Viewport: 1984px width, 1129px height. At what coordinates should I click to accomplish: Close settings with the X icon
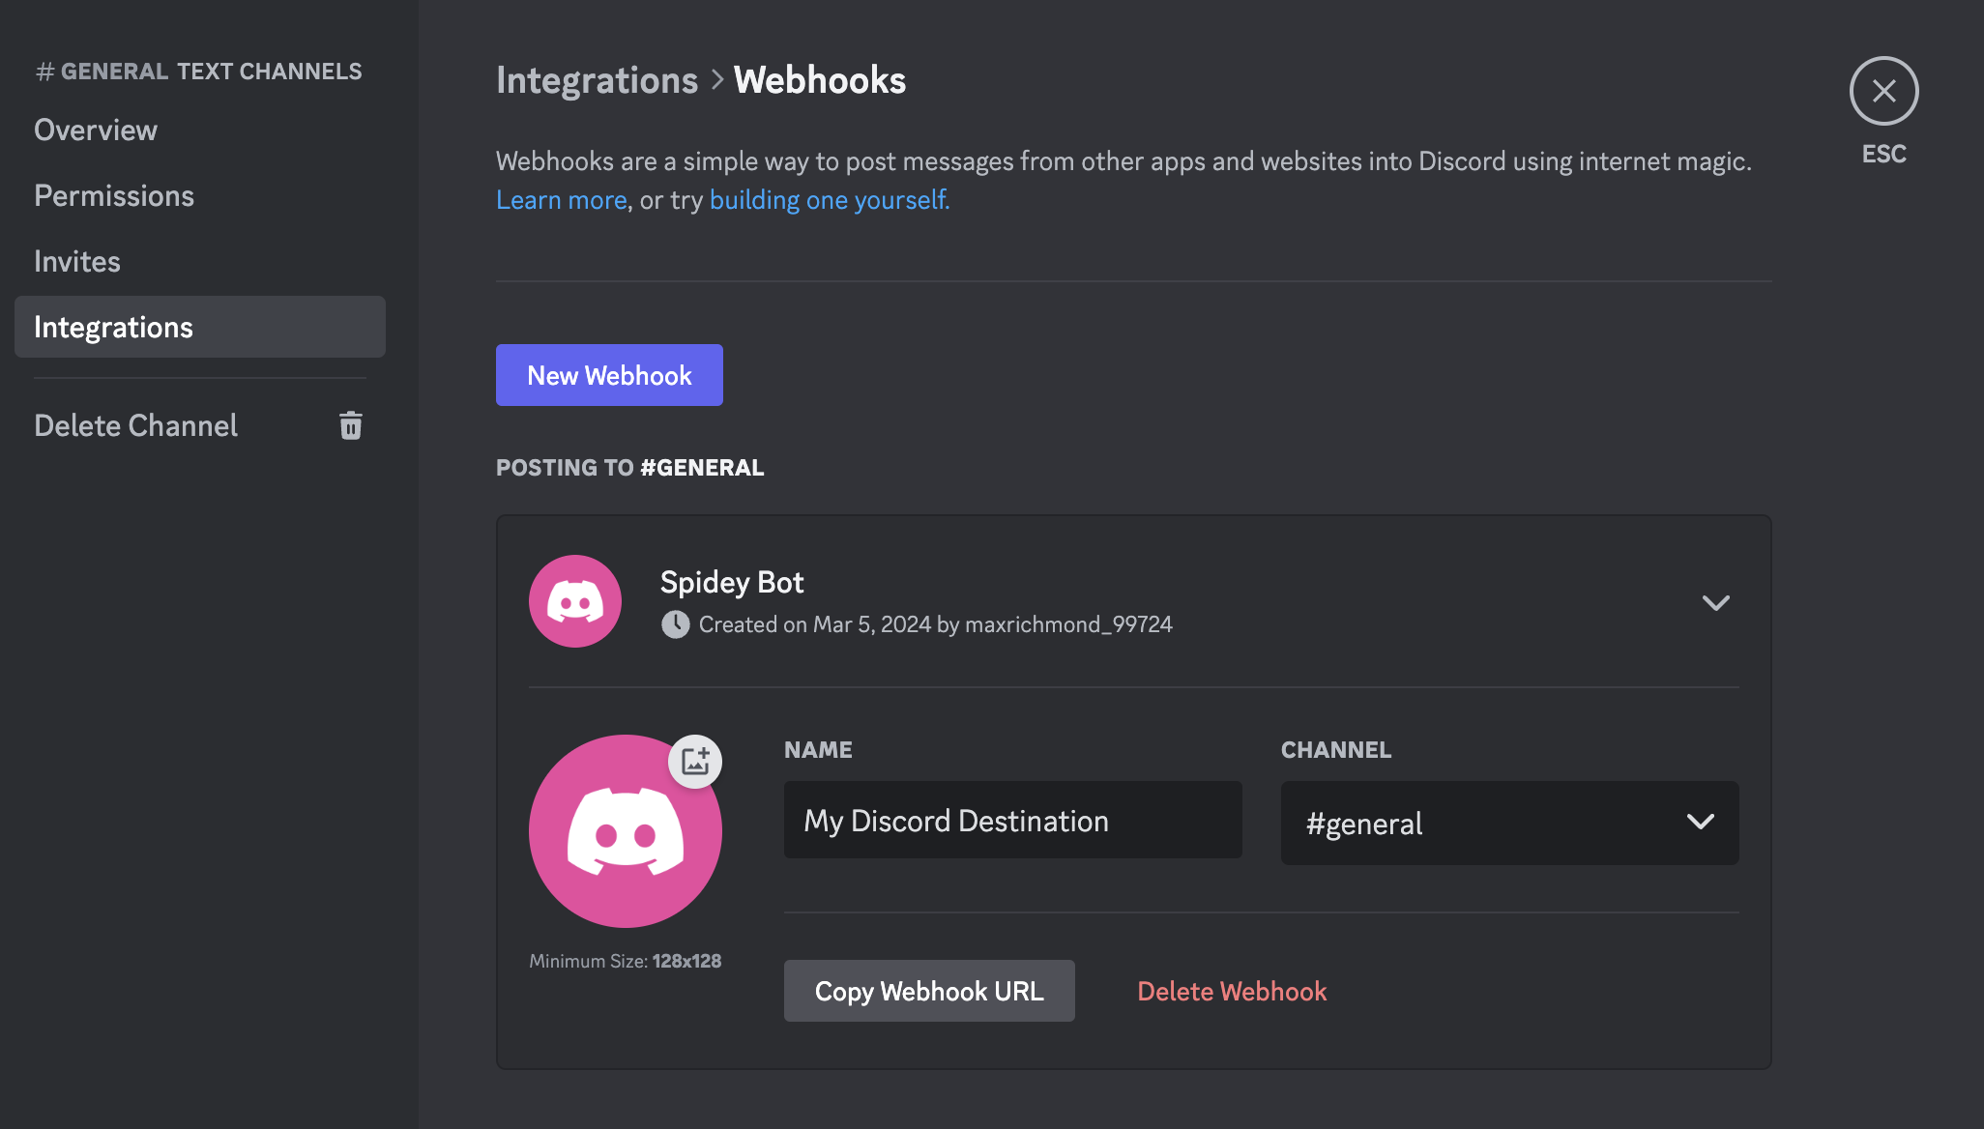1882,90
